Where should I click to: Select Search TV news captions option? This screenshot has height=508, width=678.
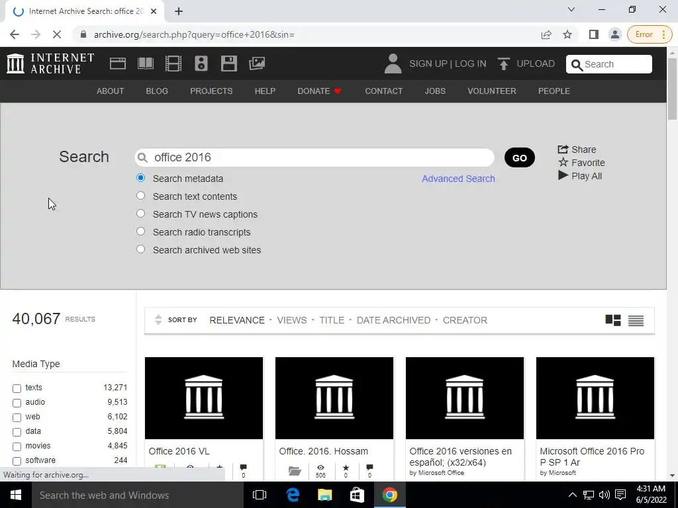point(140,214)
